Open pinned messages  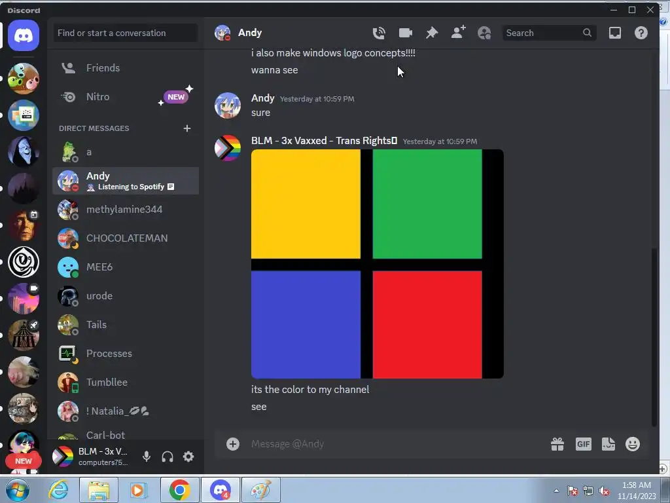(432, 33)
